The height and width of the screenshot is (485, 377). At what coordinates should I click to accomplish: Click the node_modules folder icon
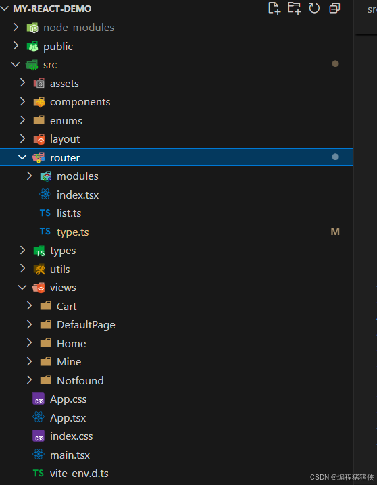(x=32, y=28)
